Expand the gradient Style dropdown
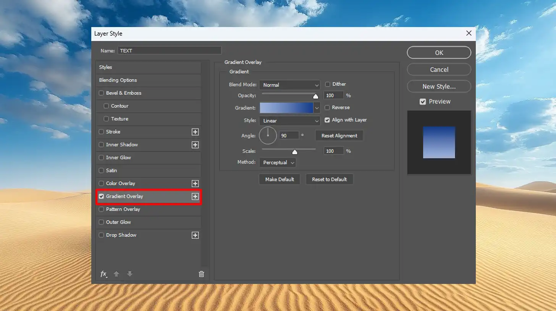556x311 pixels. [289, 121]
